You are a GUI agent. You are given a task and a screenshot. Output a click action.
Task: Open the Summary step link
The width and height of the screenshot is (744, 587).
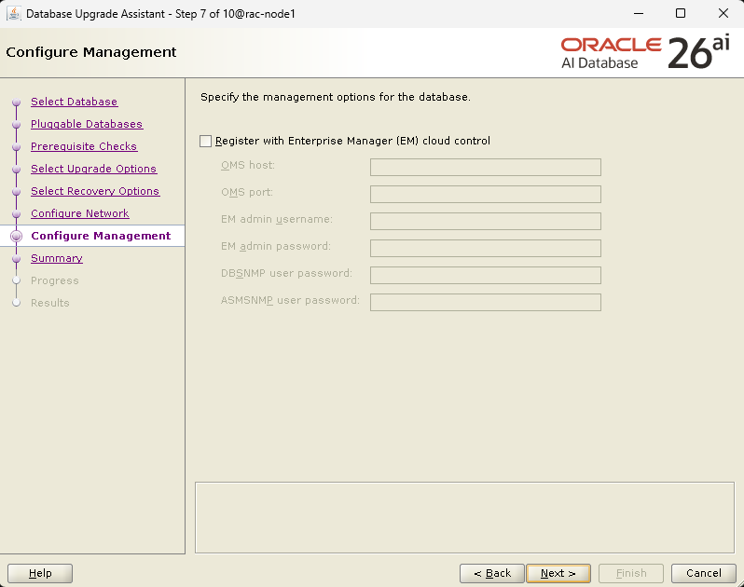(57, 258)
